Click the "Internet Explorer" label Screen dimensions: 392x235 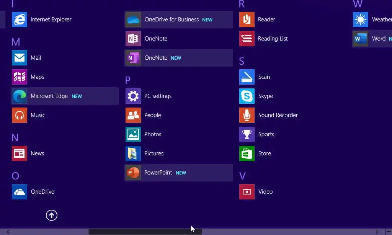51,20
